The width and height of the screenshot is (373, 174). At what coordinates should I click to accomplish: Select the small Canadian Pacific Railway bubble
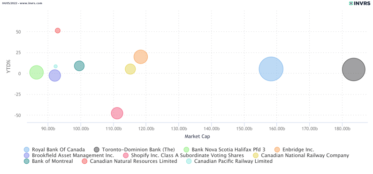55,66
